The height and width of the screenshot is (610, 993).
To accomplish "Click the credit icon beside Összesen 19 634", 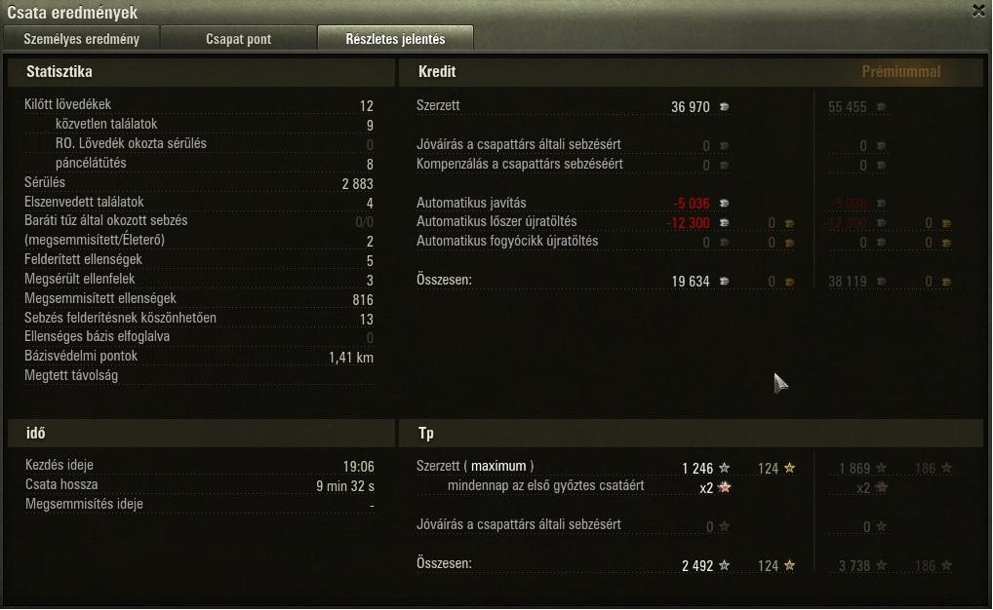I will (x=724, y=281).
